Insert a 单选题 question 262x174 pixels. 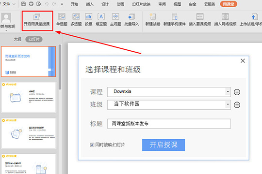point(62,20)
